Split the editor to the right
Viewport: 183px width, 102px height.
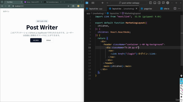pos(175,8)
